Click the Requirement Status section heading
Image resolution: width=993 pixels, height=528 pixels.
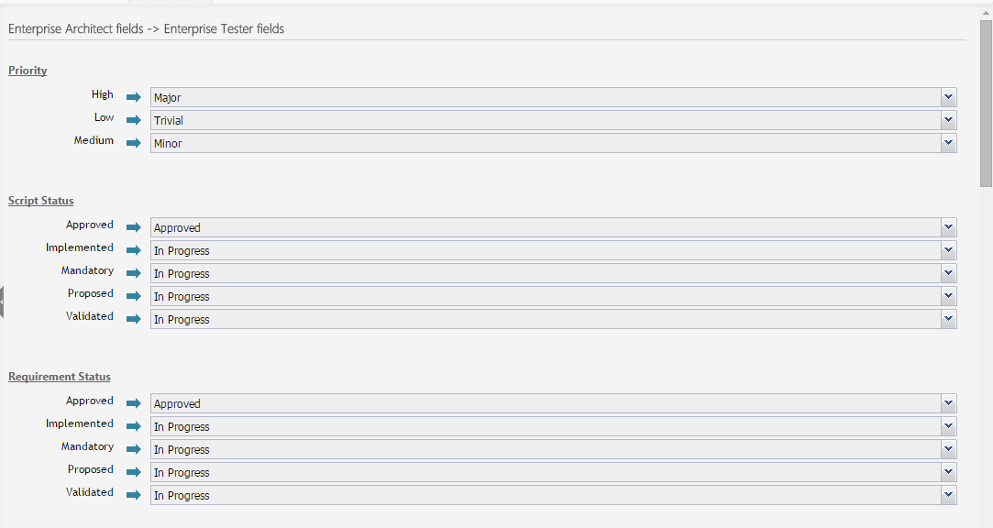click(x=60, y=377)
